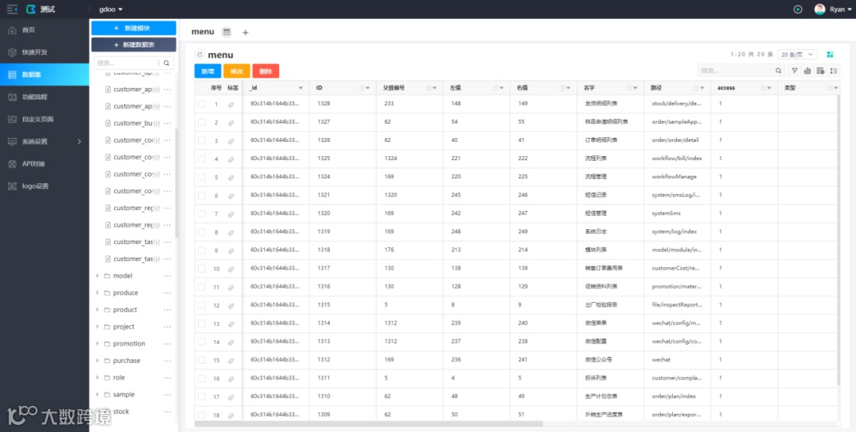Click the tag icon in row 1
Image resolution: width=856 pixels, height=432 pixels.
click(231, 105)
